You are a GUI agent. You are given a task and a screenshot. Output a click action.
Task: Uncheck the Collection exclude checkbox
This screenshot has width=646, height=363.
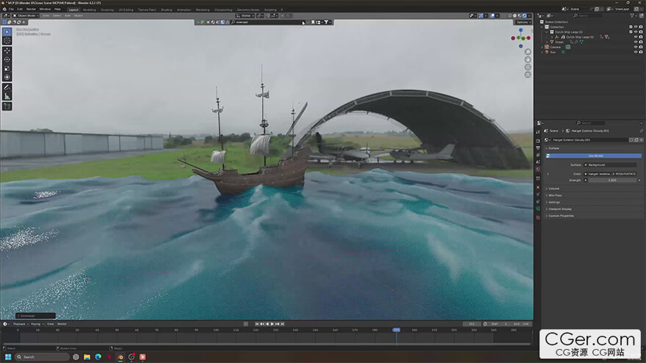(x=631, y=26)
